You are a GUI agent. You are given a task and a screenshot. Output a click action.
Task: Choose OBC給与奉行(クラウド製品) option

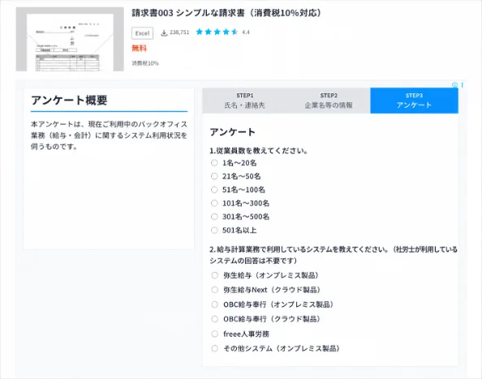coord(214,319)
